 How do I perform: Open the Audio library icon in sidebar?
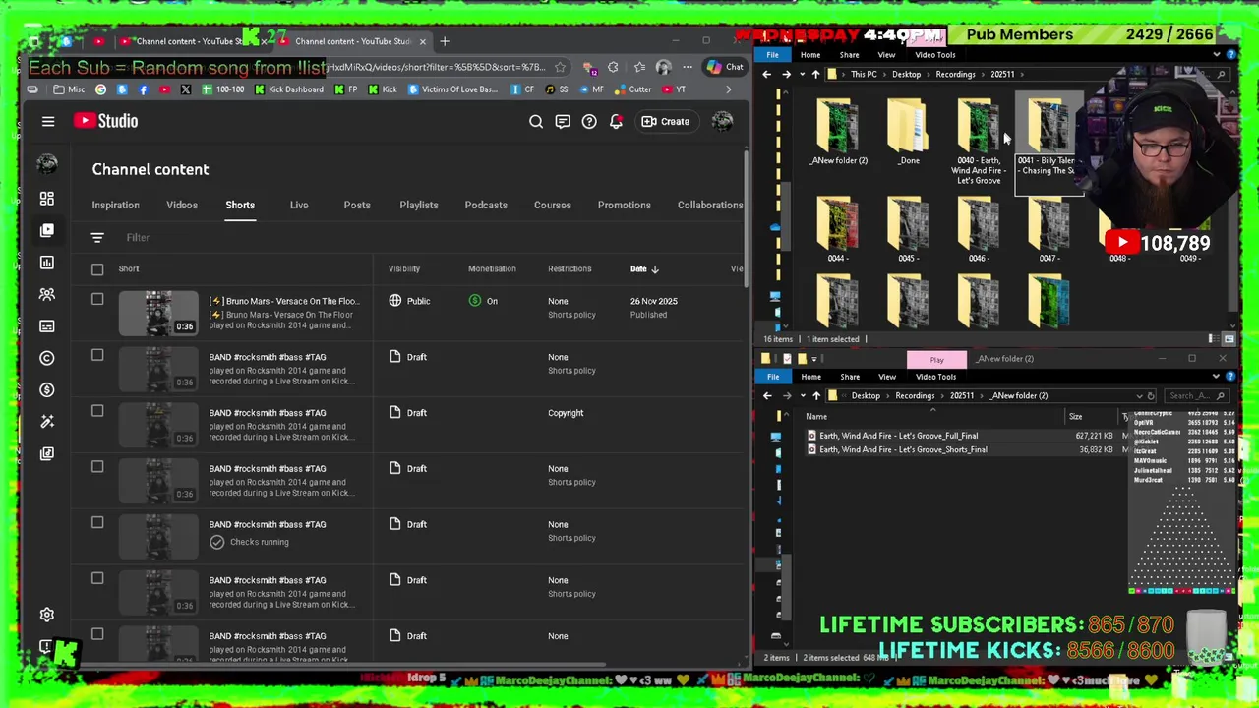click(x=46, y=453)
